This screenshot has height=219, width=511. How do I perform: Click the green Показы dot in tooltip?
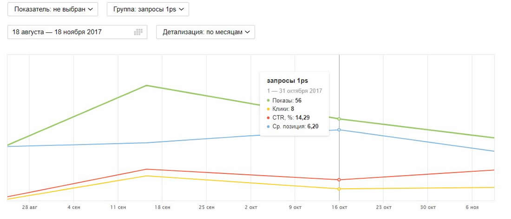269,100
